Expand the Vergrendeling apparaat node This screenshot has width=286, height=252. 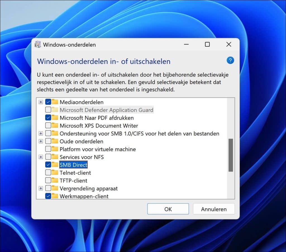click(x=41, y=188)
